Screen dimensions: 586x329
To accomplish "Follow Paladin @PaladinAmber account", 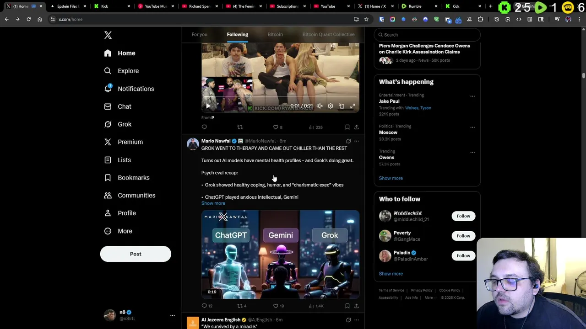I will 463,256.
